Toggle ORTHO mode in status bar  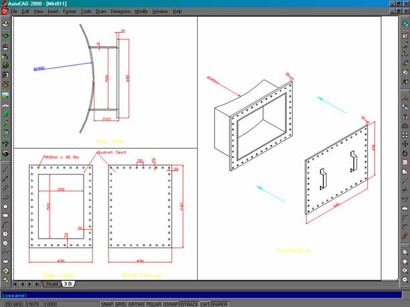[x=136, y=304]
